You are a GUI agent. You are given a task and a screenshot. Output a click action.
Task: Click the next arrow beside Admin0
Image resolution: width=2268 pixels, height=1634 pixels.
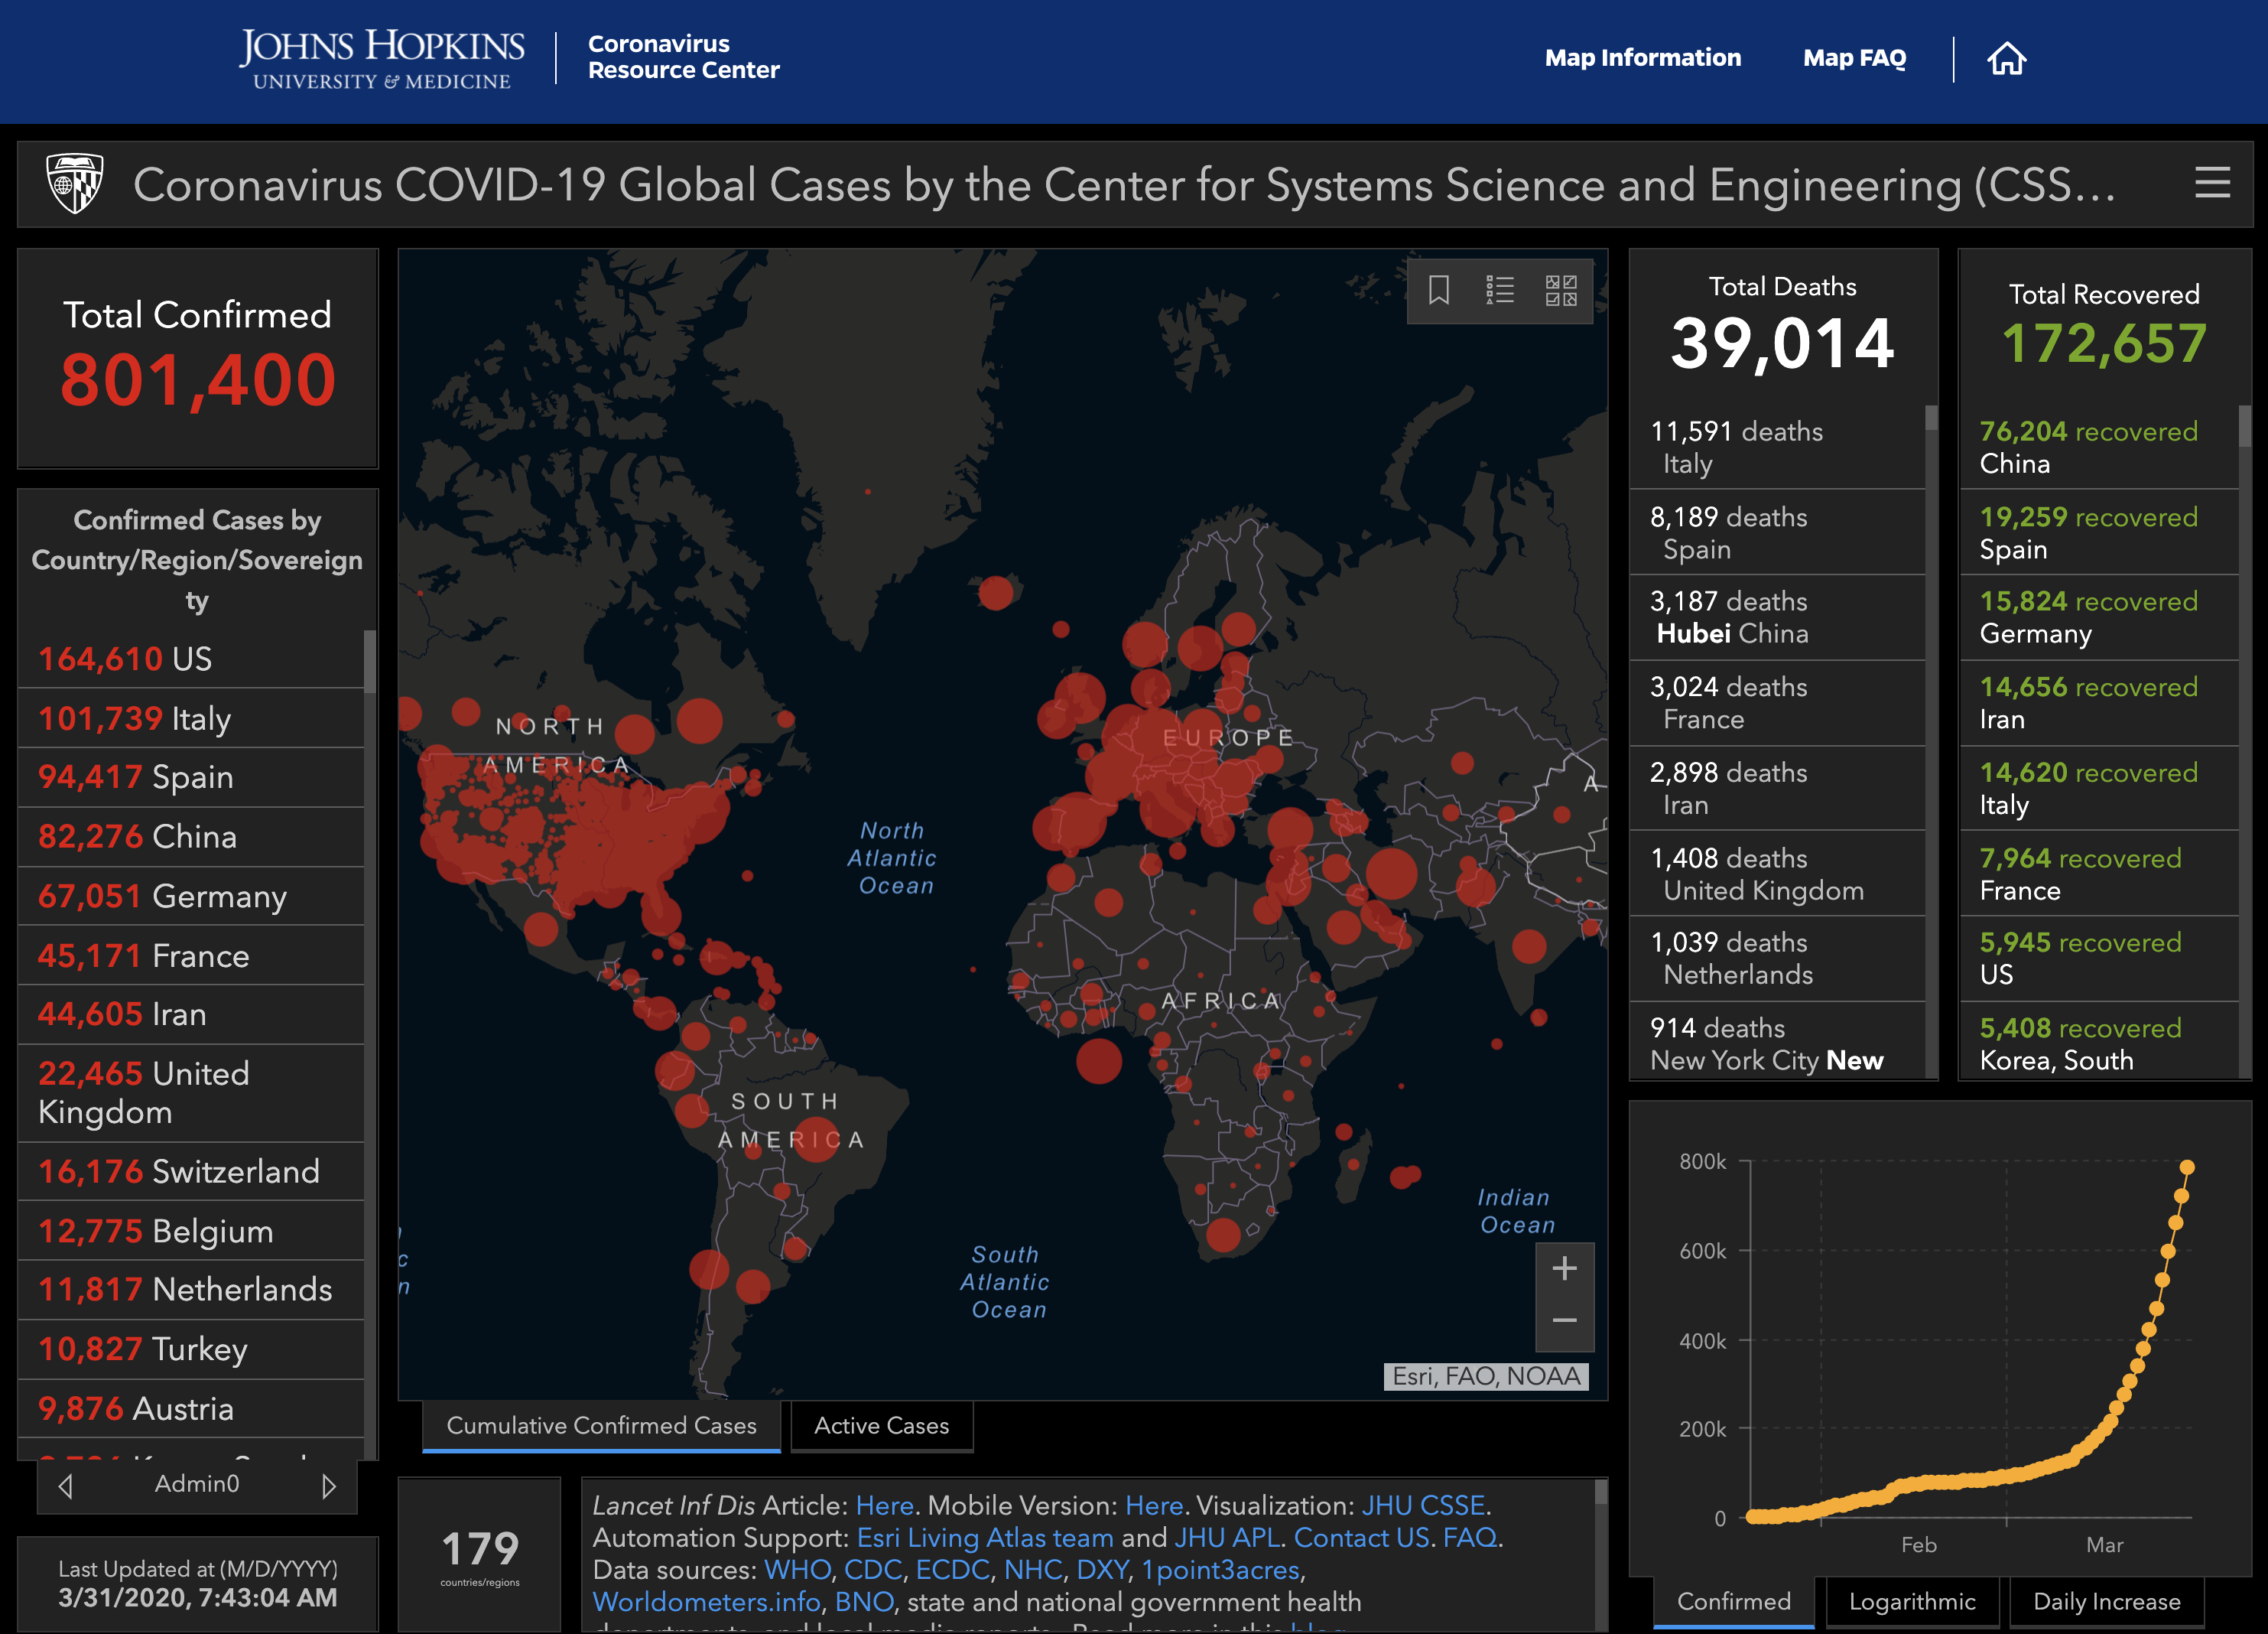tap(328, 1486)
